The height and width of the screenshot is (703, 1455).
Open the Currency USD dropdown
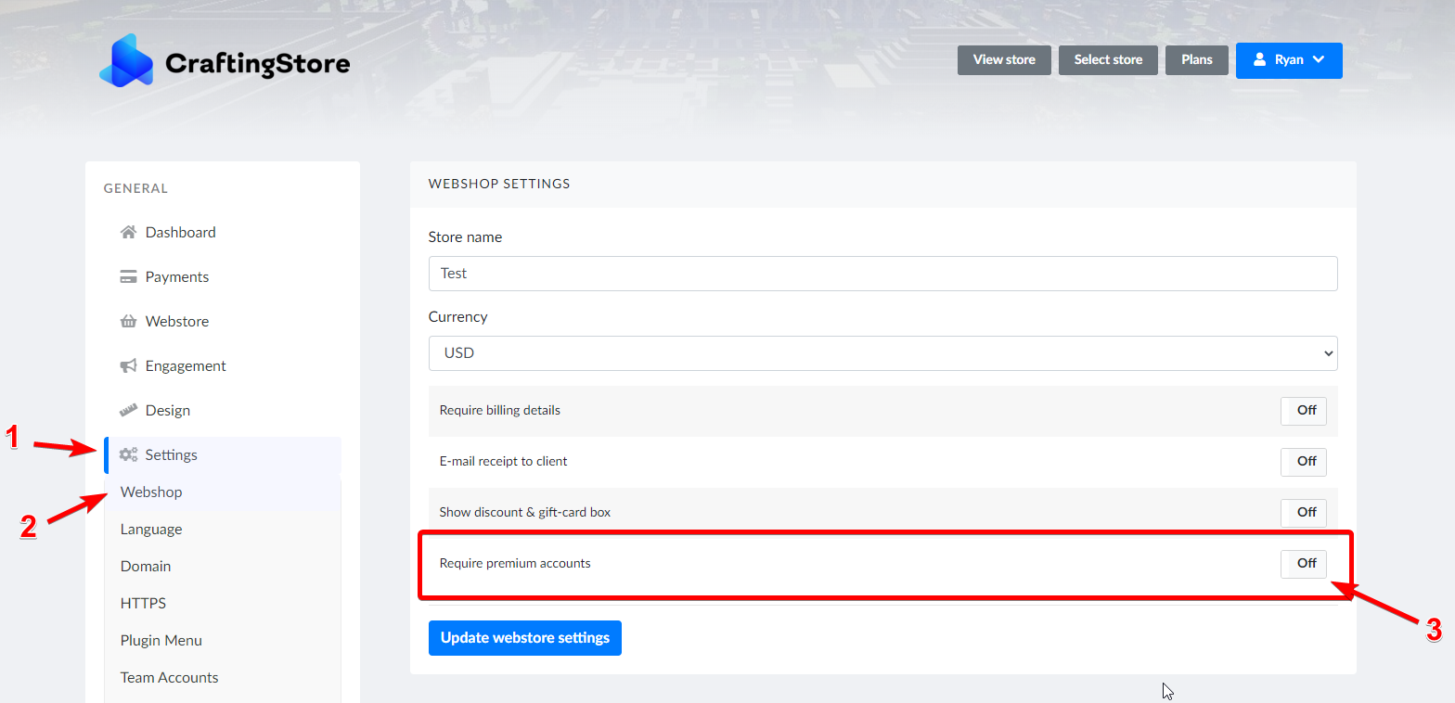pos(882,353)
